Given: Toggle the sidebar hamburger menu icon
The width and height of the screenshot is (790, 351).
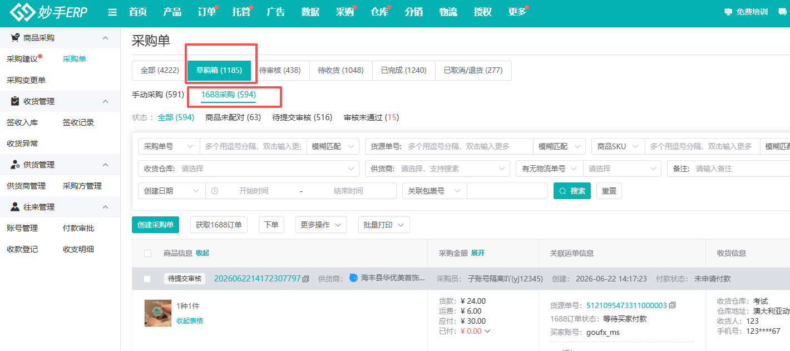Looking at the screenshot, I should point(112,12).
